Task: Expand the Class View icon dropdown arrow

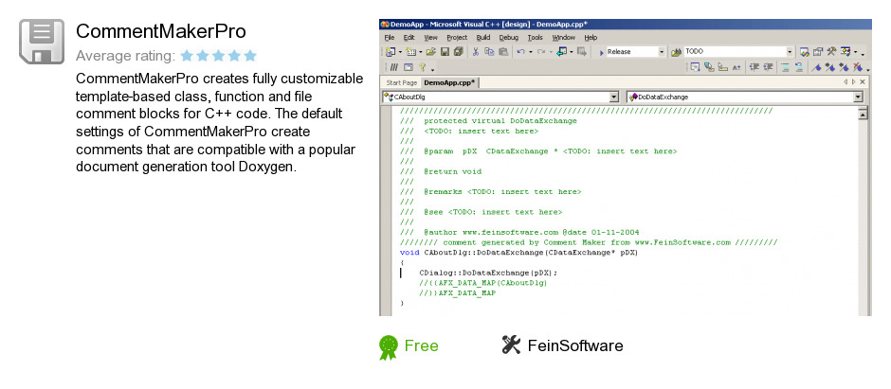Action: 855,52
